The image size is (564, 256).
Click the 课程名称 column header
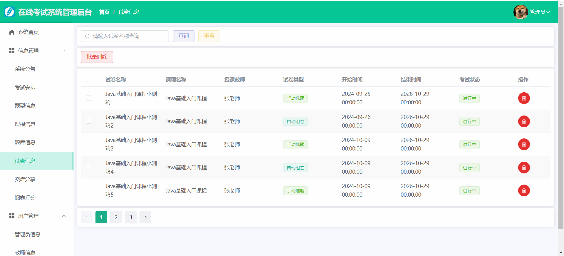click(176, 80)
